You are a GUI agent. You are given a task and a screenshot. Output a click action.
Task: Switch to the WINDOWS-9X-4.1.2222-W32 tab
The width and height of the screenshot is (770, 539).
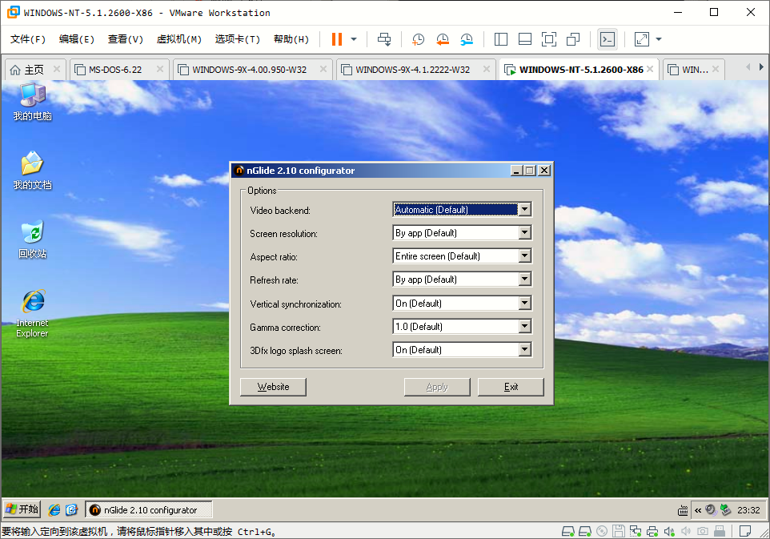coord(412,70)
